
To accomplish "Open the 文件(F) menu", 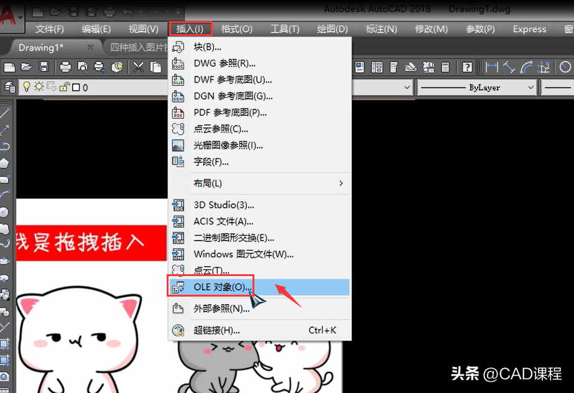I will [49, 29].
